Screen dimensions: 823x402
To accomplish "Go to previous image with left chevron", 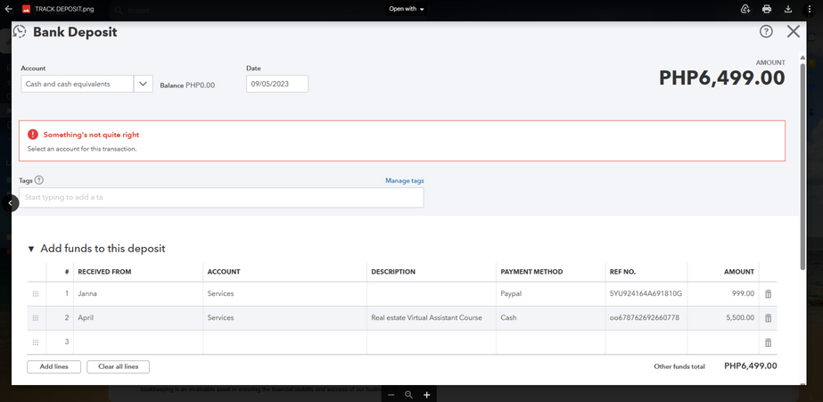I will pyautogui.click(x=10, y=203).
